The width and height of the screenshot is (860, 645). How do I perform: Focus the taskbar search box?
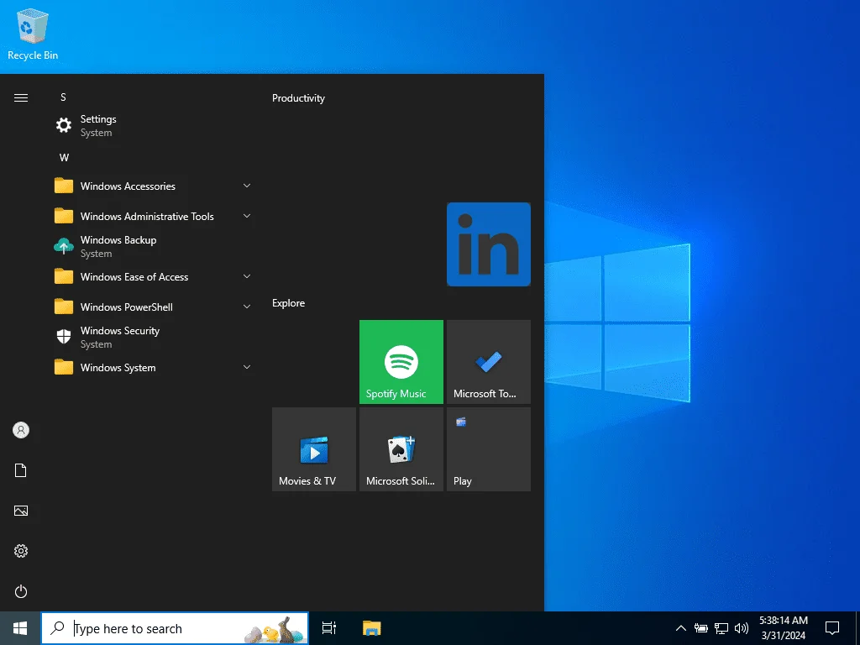[x=175, y=628]
